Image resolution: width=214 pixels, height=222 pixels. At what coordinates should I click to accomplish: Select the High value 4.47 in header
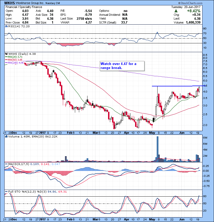point(25,15)
